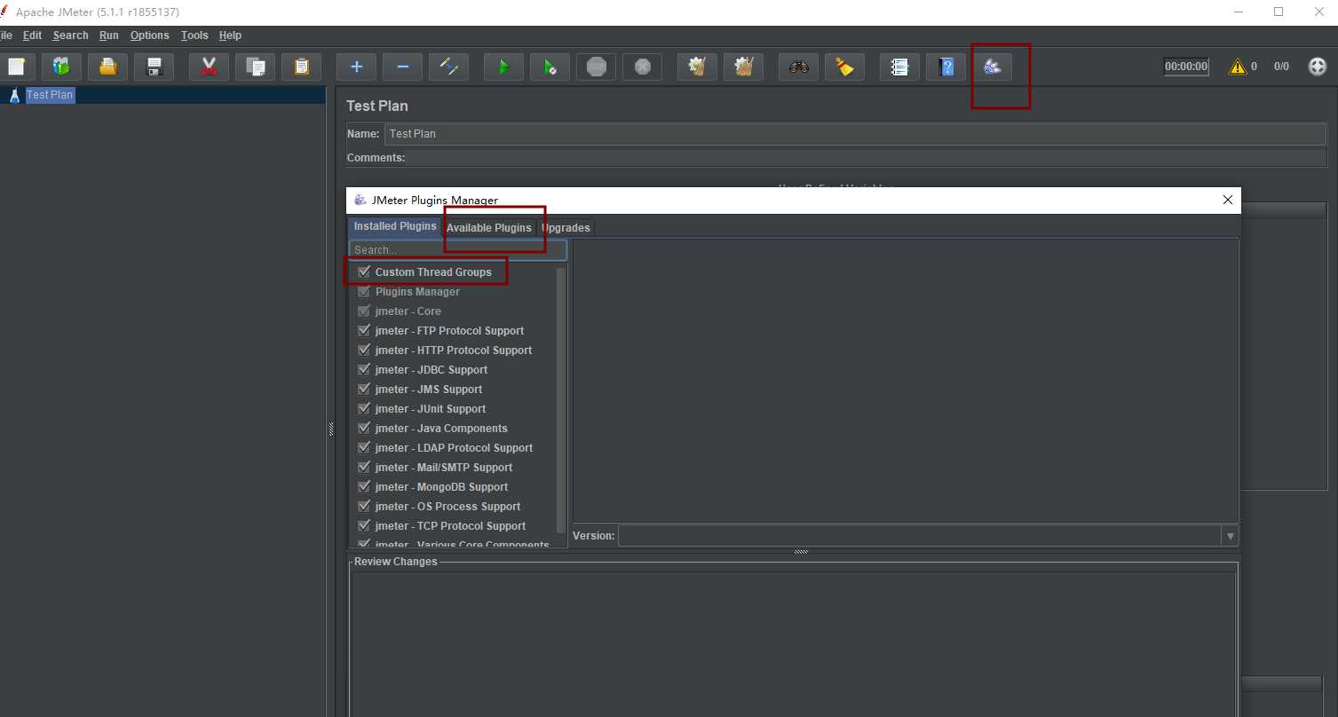Switch to Upgrades tab

click(x=566, y=228)
